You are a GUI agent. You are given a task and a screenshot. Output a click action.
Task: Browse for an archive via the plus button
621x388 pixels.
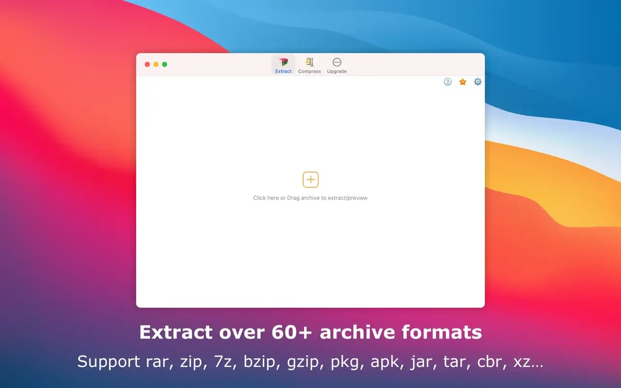(x=310, y=179)
